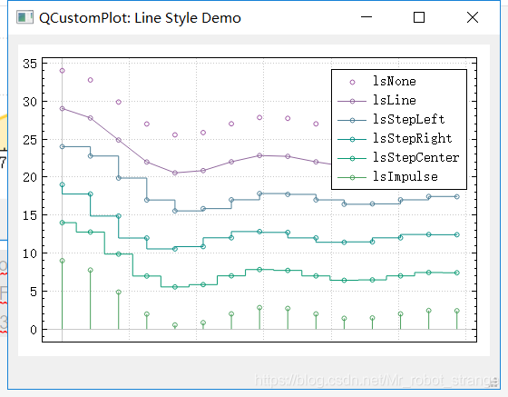The height and width of the screenshot is (397, 508).
Task: Click the y-axis tick label 35
Action: pos(30,64)
